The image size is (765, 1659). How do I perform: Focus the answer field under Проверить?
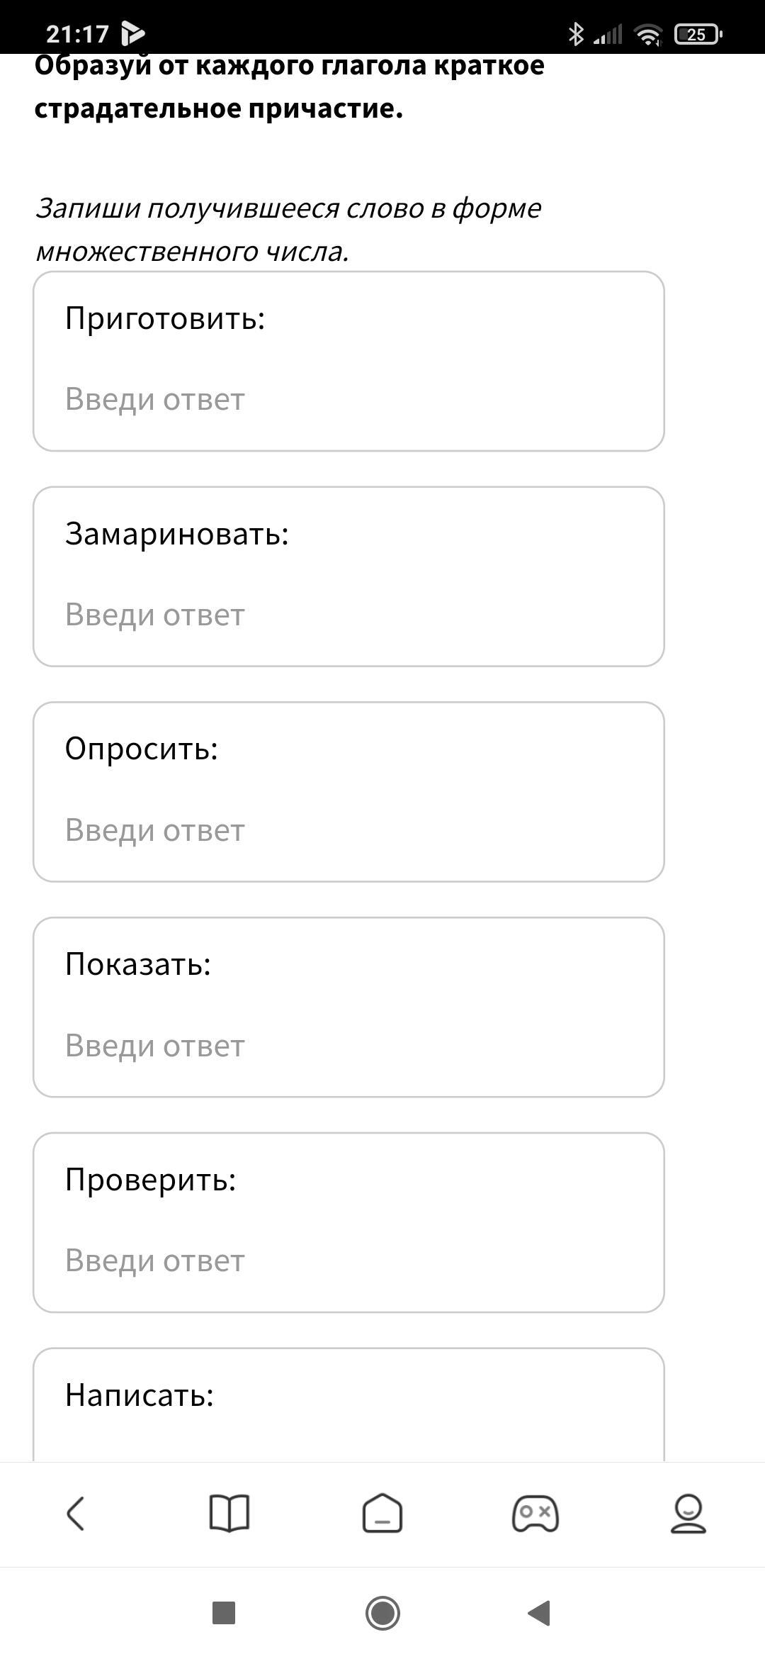348,1261
